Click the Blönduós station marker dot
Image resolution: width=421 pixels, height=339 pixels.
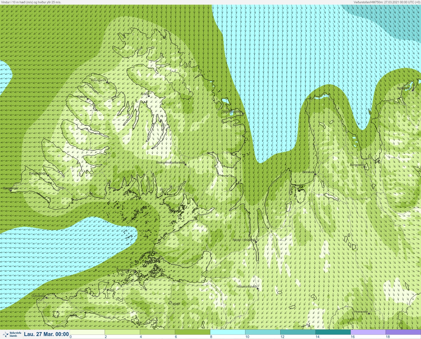[315, 174]
